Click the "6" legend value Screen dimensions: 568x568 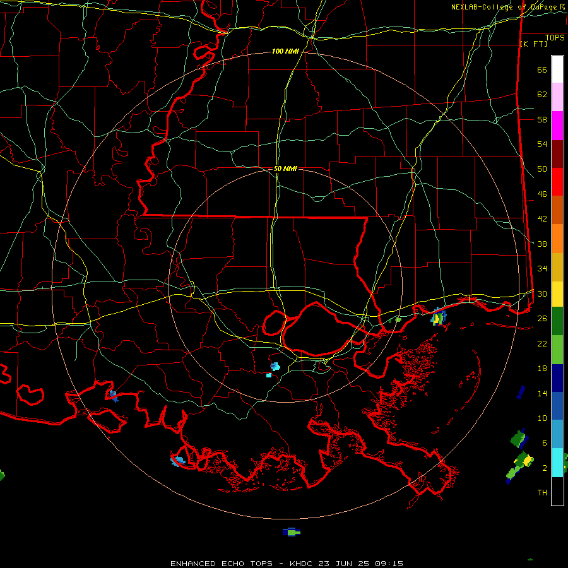(544, 443)
